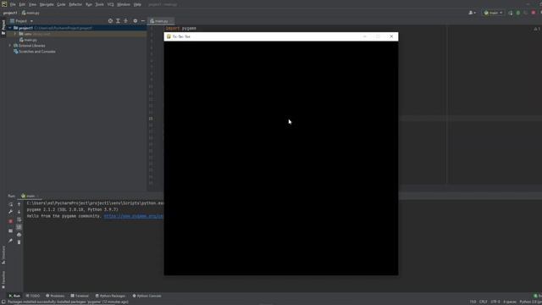The height and width of the screenshot is (305, 542).
Task: Select the venv folder row
Action: pyautogui.click(x=77, y=34)
